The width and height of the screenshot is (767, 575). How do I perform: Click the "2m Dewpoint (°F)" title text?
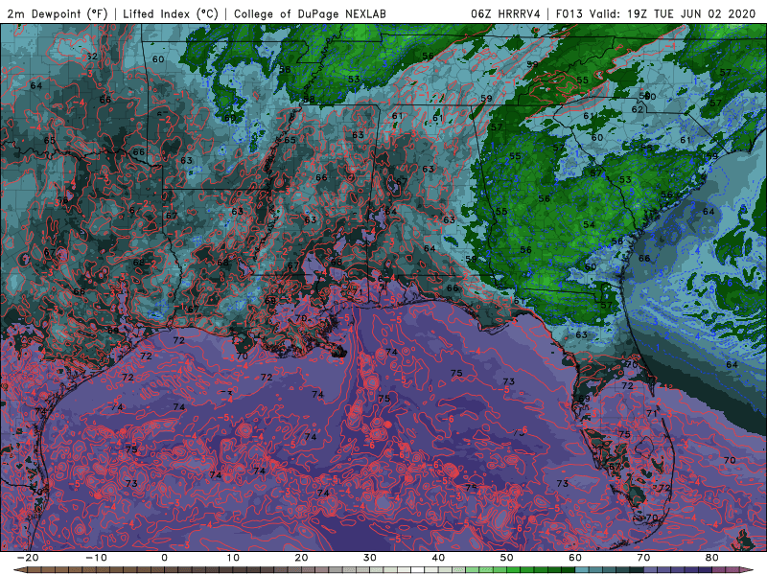pyautogui.click(x=57, y=13)
